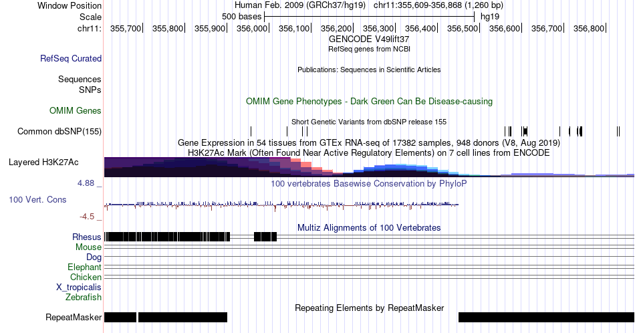The height and width of the screenshot is (333, 635).
Task: Click Short Genetic Variants dbSNP release title
Action: 369,122
